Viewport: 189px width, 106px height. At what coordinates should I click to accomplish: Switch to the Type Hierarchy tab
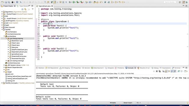pyautogui.click(x=23, y=6)
